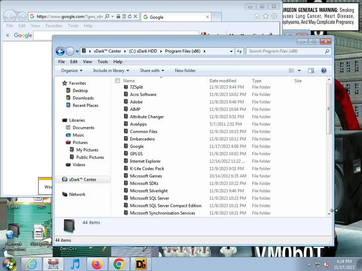
Task: Select the 7ZSplit folder
Action: (x=136, y=87)
